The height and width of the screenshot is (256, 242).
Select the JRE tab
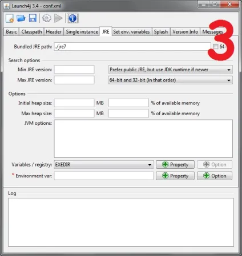pos(106,31)
